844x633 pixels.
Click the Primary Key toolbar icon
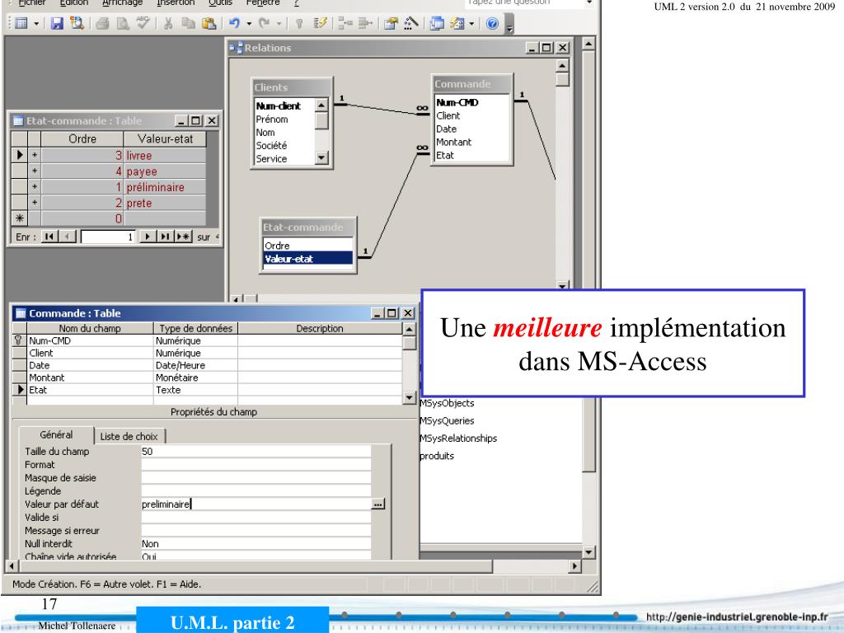pos(299,24)
